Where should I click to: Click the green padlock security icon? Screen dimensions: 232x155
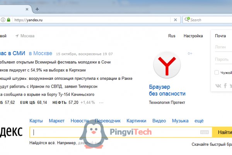[8, 20]
